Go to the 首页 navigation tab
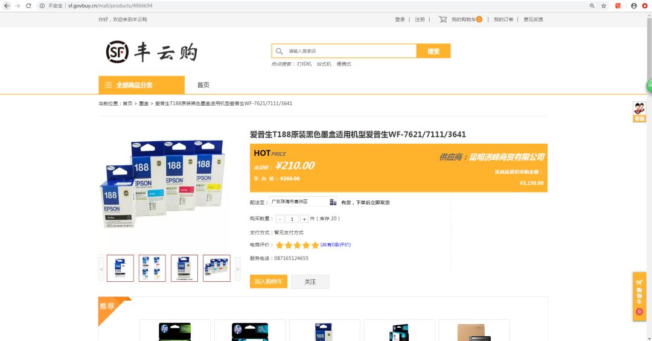The width and height of the screenshot is (652, 341). 203,85
